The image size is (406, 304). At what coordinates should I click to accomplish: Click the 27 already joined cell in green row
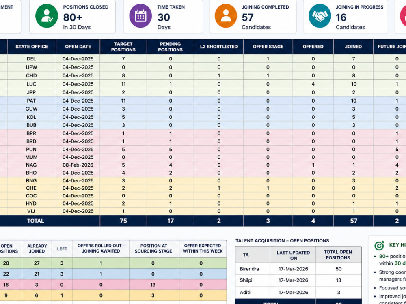(x=37, y=263)
